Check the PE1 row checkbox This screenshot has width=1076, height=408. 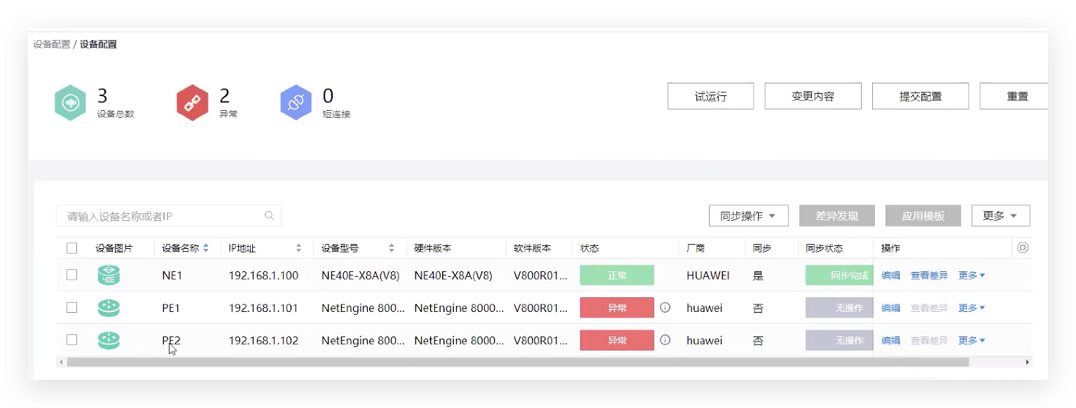click(x=71, y=307)
